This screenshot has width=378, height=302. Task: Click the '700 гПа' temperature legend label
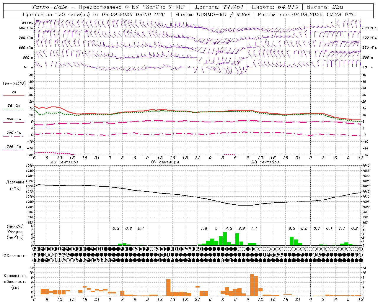click(14, 133)
